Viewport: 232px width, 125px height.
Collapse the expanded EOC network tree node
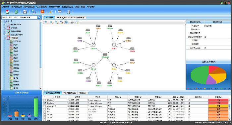pyautogui.click(x=5, y=38)
